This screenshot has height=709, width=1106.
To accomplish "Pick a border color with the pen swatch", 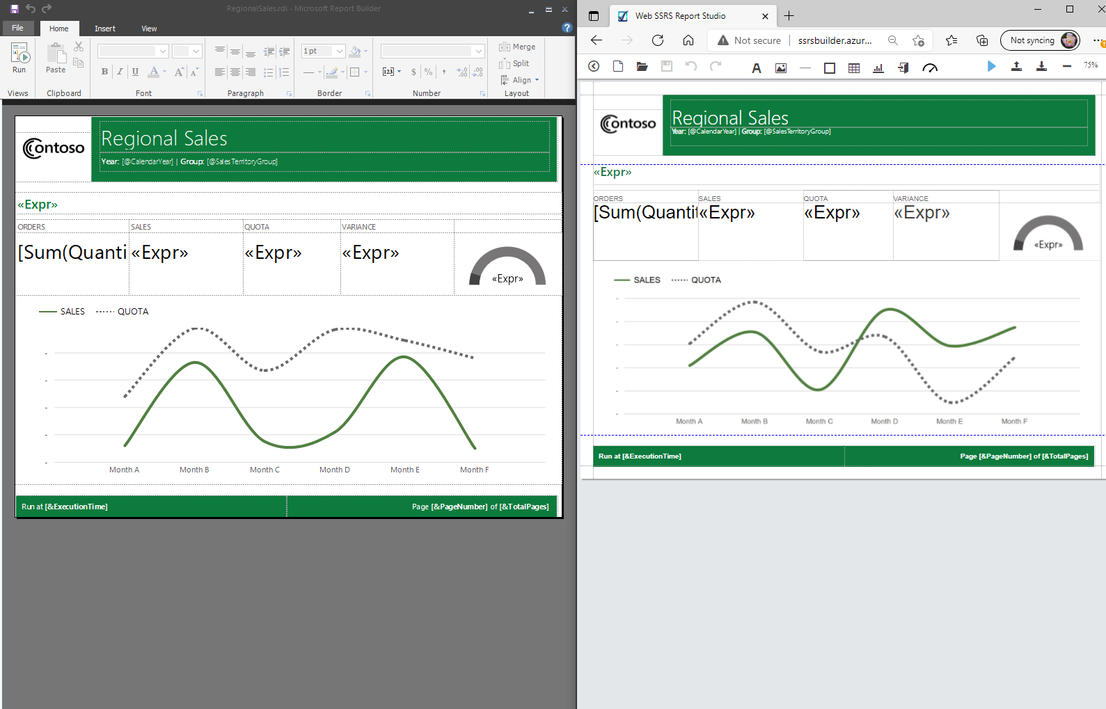I will point(332,72).
